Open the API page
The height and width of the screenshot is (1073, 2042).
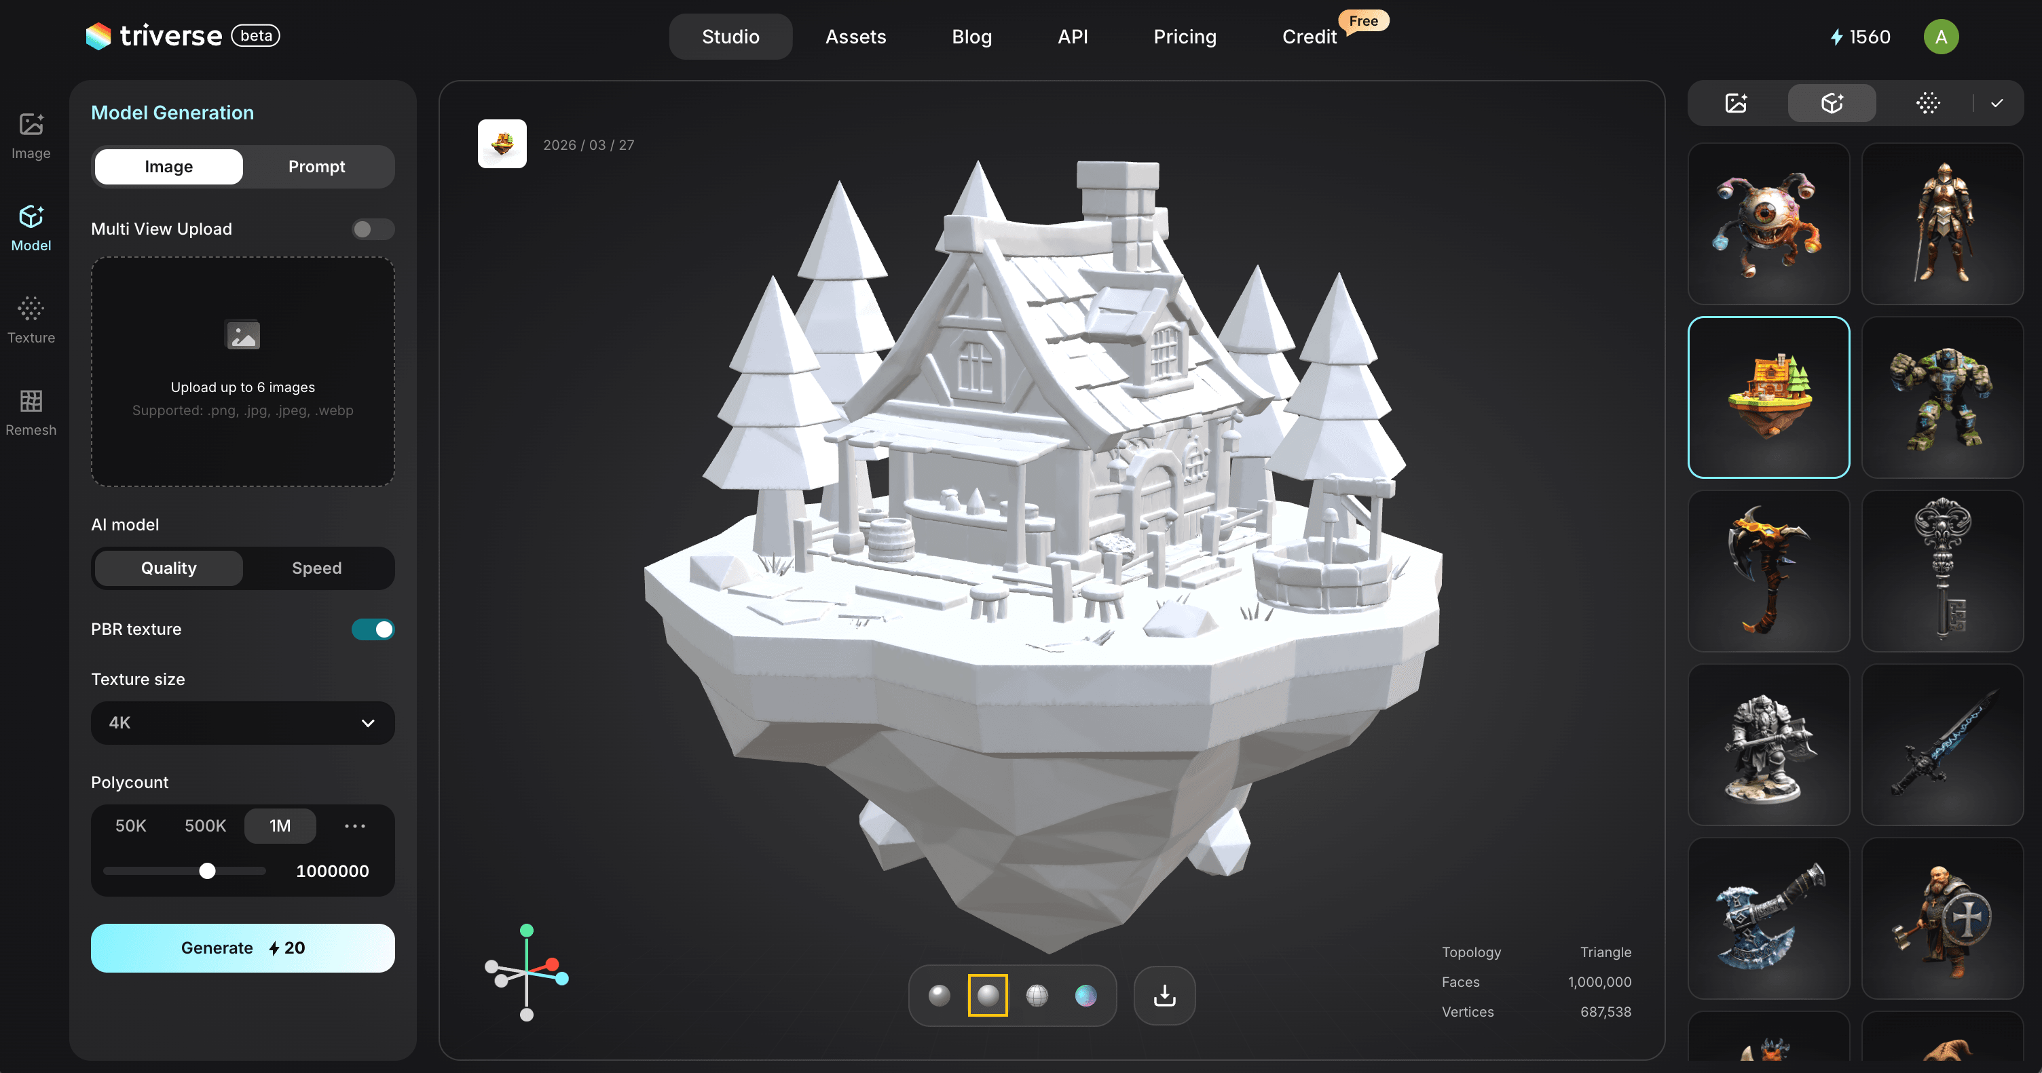1073,37
